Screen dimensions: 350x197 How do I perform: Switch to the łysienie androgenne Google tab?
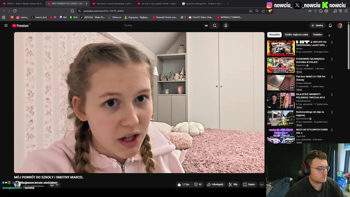click(202, 4)
